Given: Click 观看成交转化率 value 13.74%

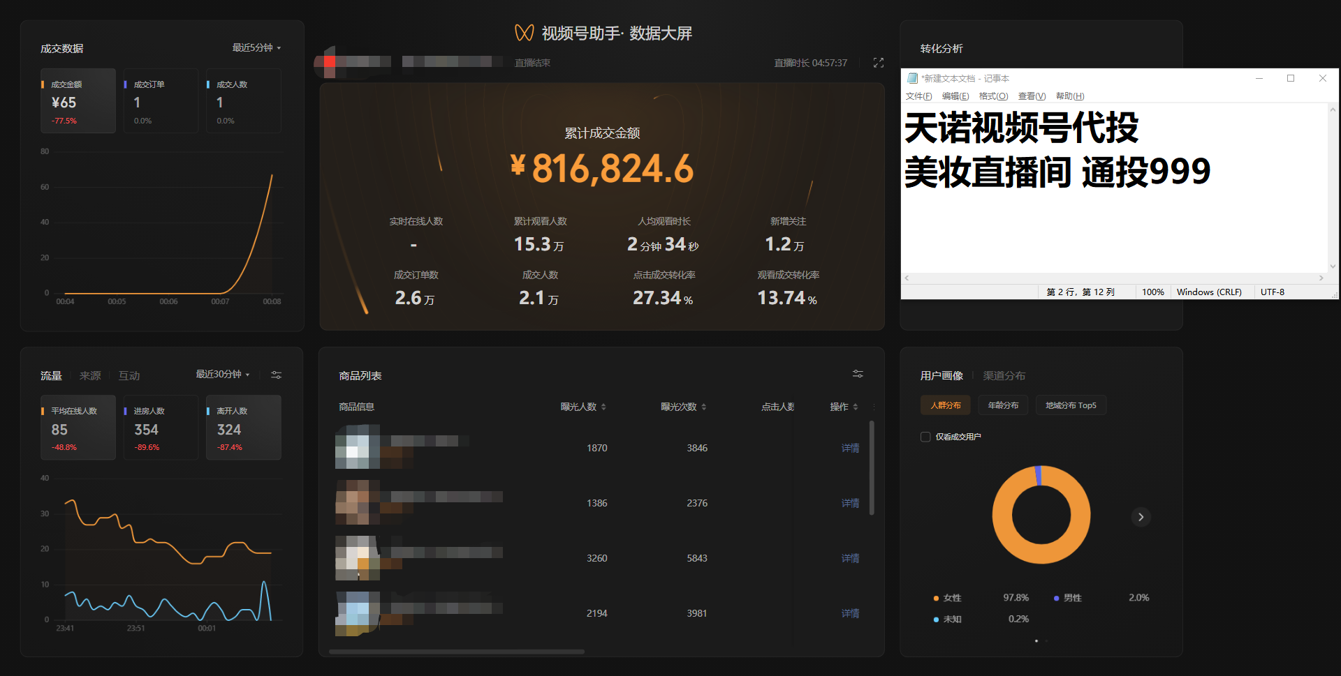Looking at the screenshot, I should pos(787,298).
